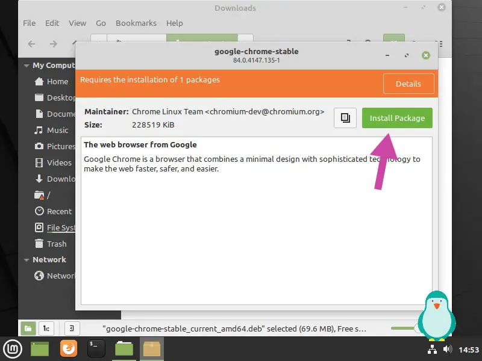This screenshot has height=361, width=482.
Task: Switch to file manager window in taskbar
Action: pyautogui.click(x=124, y=349)
